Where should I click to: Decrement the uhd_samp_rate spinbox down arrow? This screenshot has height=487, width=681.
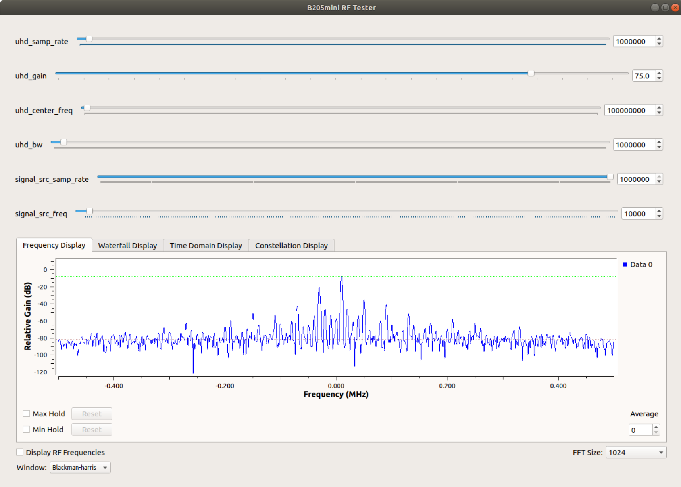[x=659, y=44]
